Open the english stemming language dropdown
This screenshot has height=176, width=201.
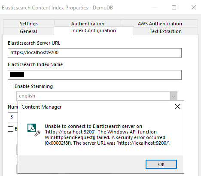[x=174, y=96]
